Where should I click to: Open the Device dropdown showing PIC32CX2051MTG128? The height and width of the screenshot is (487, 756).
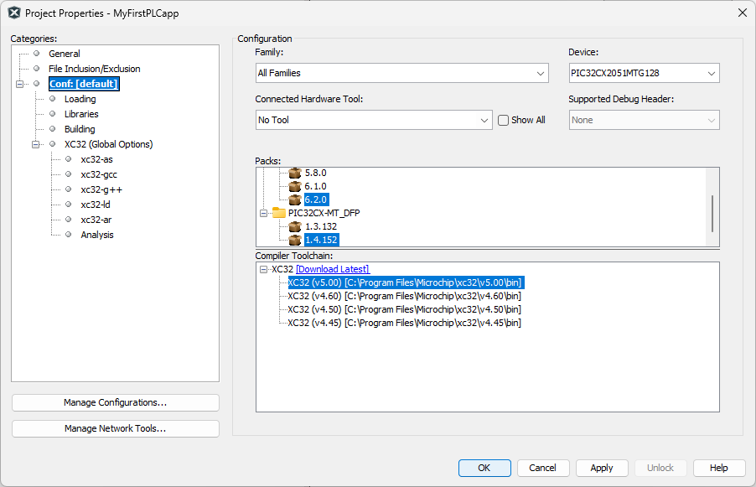click(712, 73)
